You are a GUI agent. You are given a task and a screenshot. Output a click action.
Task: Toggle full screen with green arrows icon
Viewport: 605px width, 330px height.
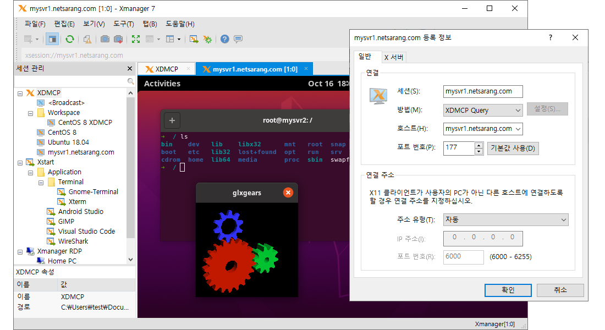(136, 39)
